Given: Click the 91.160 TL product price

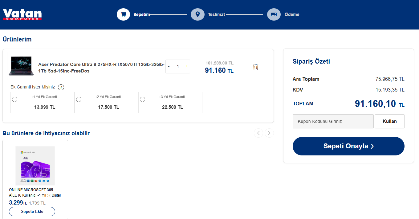Looking at the screenshot, I should click(219, 70).
